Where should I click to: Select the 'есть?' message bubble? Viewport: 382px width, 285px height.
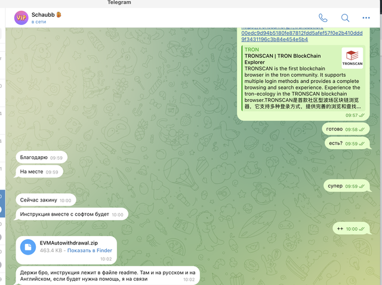347,143
